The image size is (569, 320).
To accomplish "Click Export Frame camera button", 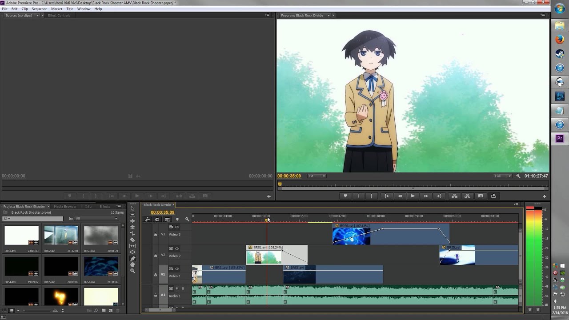I will click(481, 196).
